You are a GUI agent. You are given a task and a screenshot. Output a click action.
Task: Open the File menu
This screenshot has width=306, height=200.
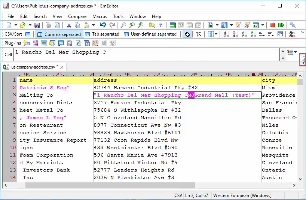coord(11,16)
